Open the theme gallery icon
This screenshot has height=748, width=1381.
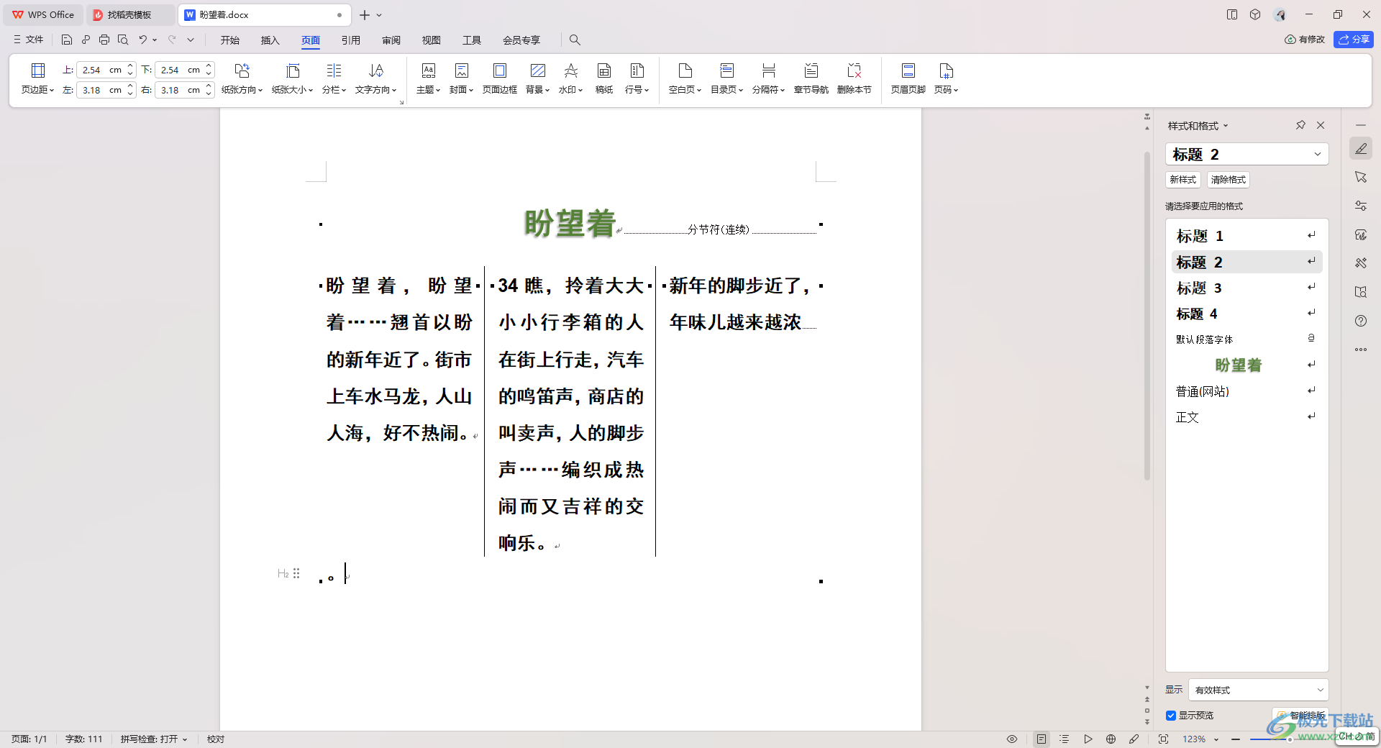coord(428,70)
